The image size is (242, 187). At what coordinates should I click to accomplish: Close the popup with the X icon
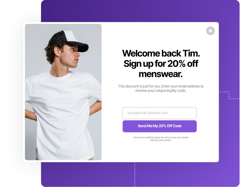[x=210, y=31]
